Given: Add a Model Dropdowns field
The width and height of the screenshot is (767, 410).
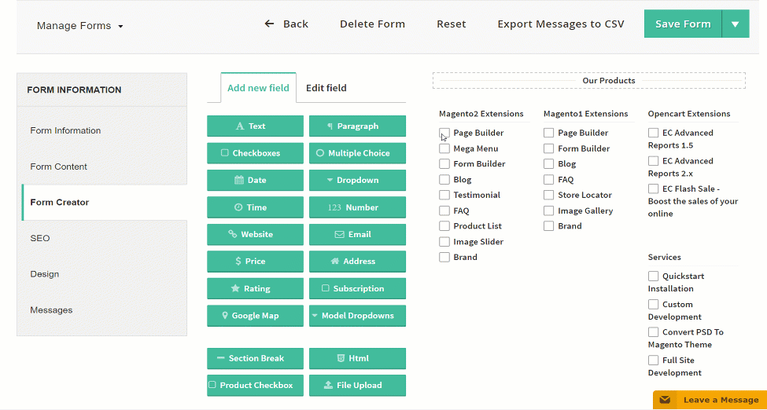Looking at the screenshot, I should 358,316.
